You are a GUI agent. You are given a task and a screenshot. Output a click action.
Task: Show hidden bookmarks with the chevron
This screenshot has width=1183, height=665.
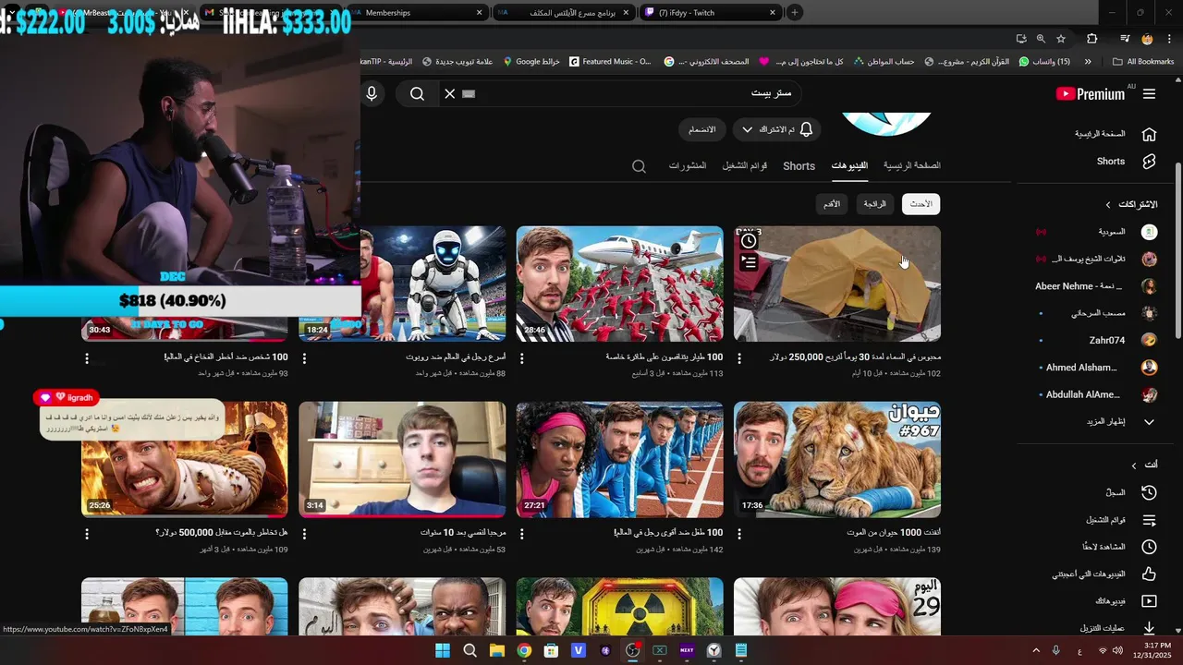coord(1088,62)
